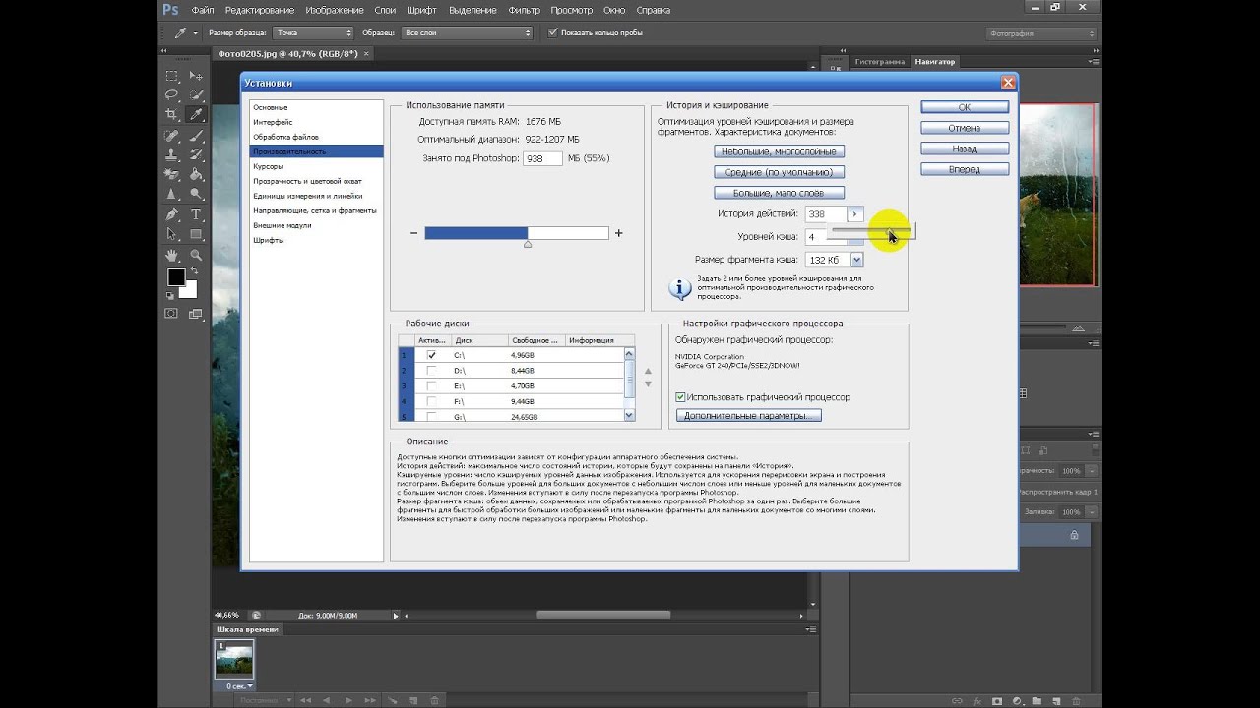Screen dimensions: 1260x708
Task: Uncheck the 'Показать кольцо пробы' option
Action: (553, 32)
